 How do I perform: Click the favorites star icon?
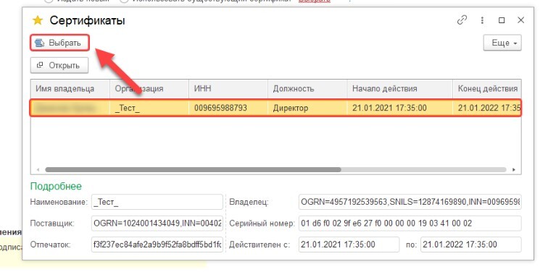(38, 21)
